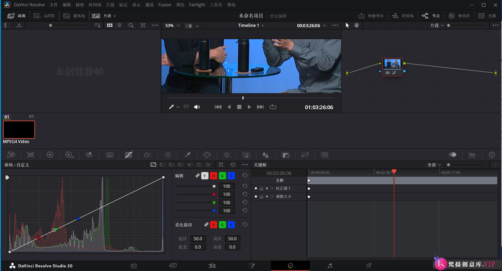502x271 pixels.
Task: Open the Power Window palette
Action: pos(207,155)
